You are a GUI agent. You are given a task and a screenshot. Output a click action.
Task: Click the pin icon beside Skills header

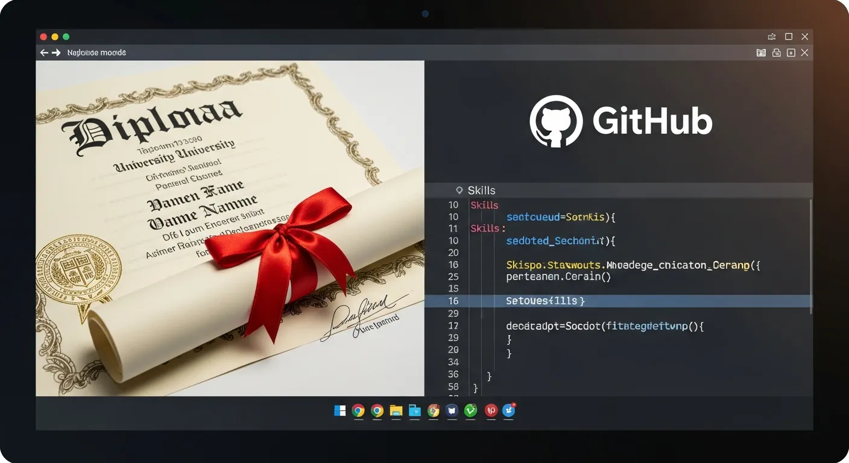459,191
